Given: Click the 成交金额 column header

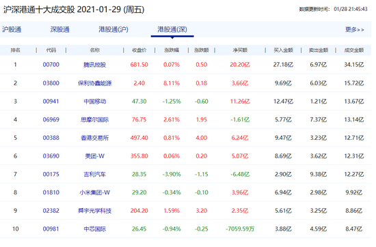Looking at the screenshot, I should [x=354, y=50].
